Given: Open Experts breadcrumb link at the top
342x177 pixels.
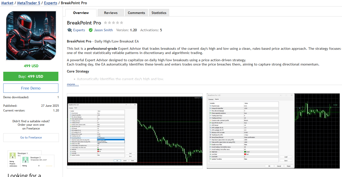Looking at the screenshot, I should pos(51,3).
